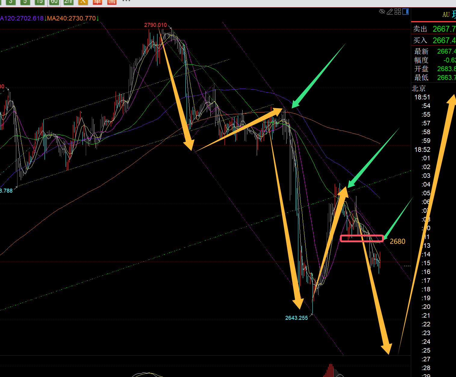This screenshot has height=377, width=456.
Task: Toggle the blue side panel icon
Action: click(x=405, y=11)
